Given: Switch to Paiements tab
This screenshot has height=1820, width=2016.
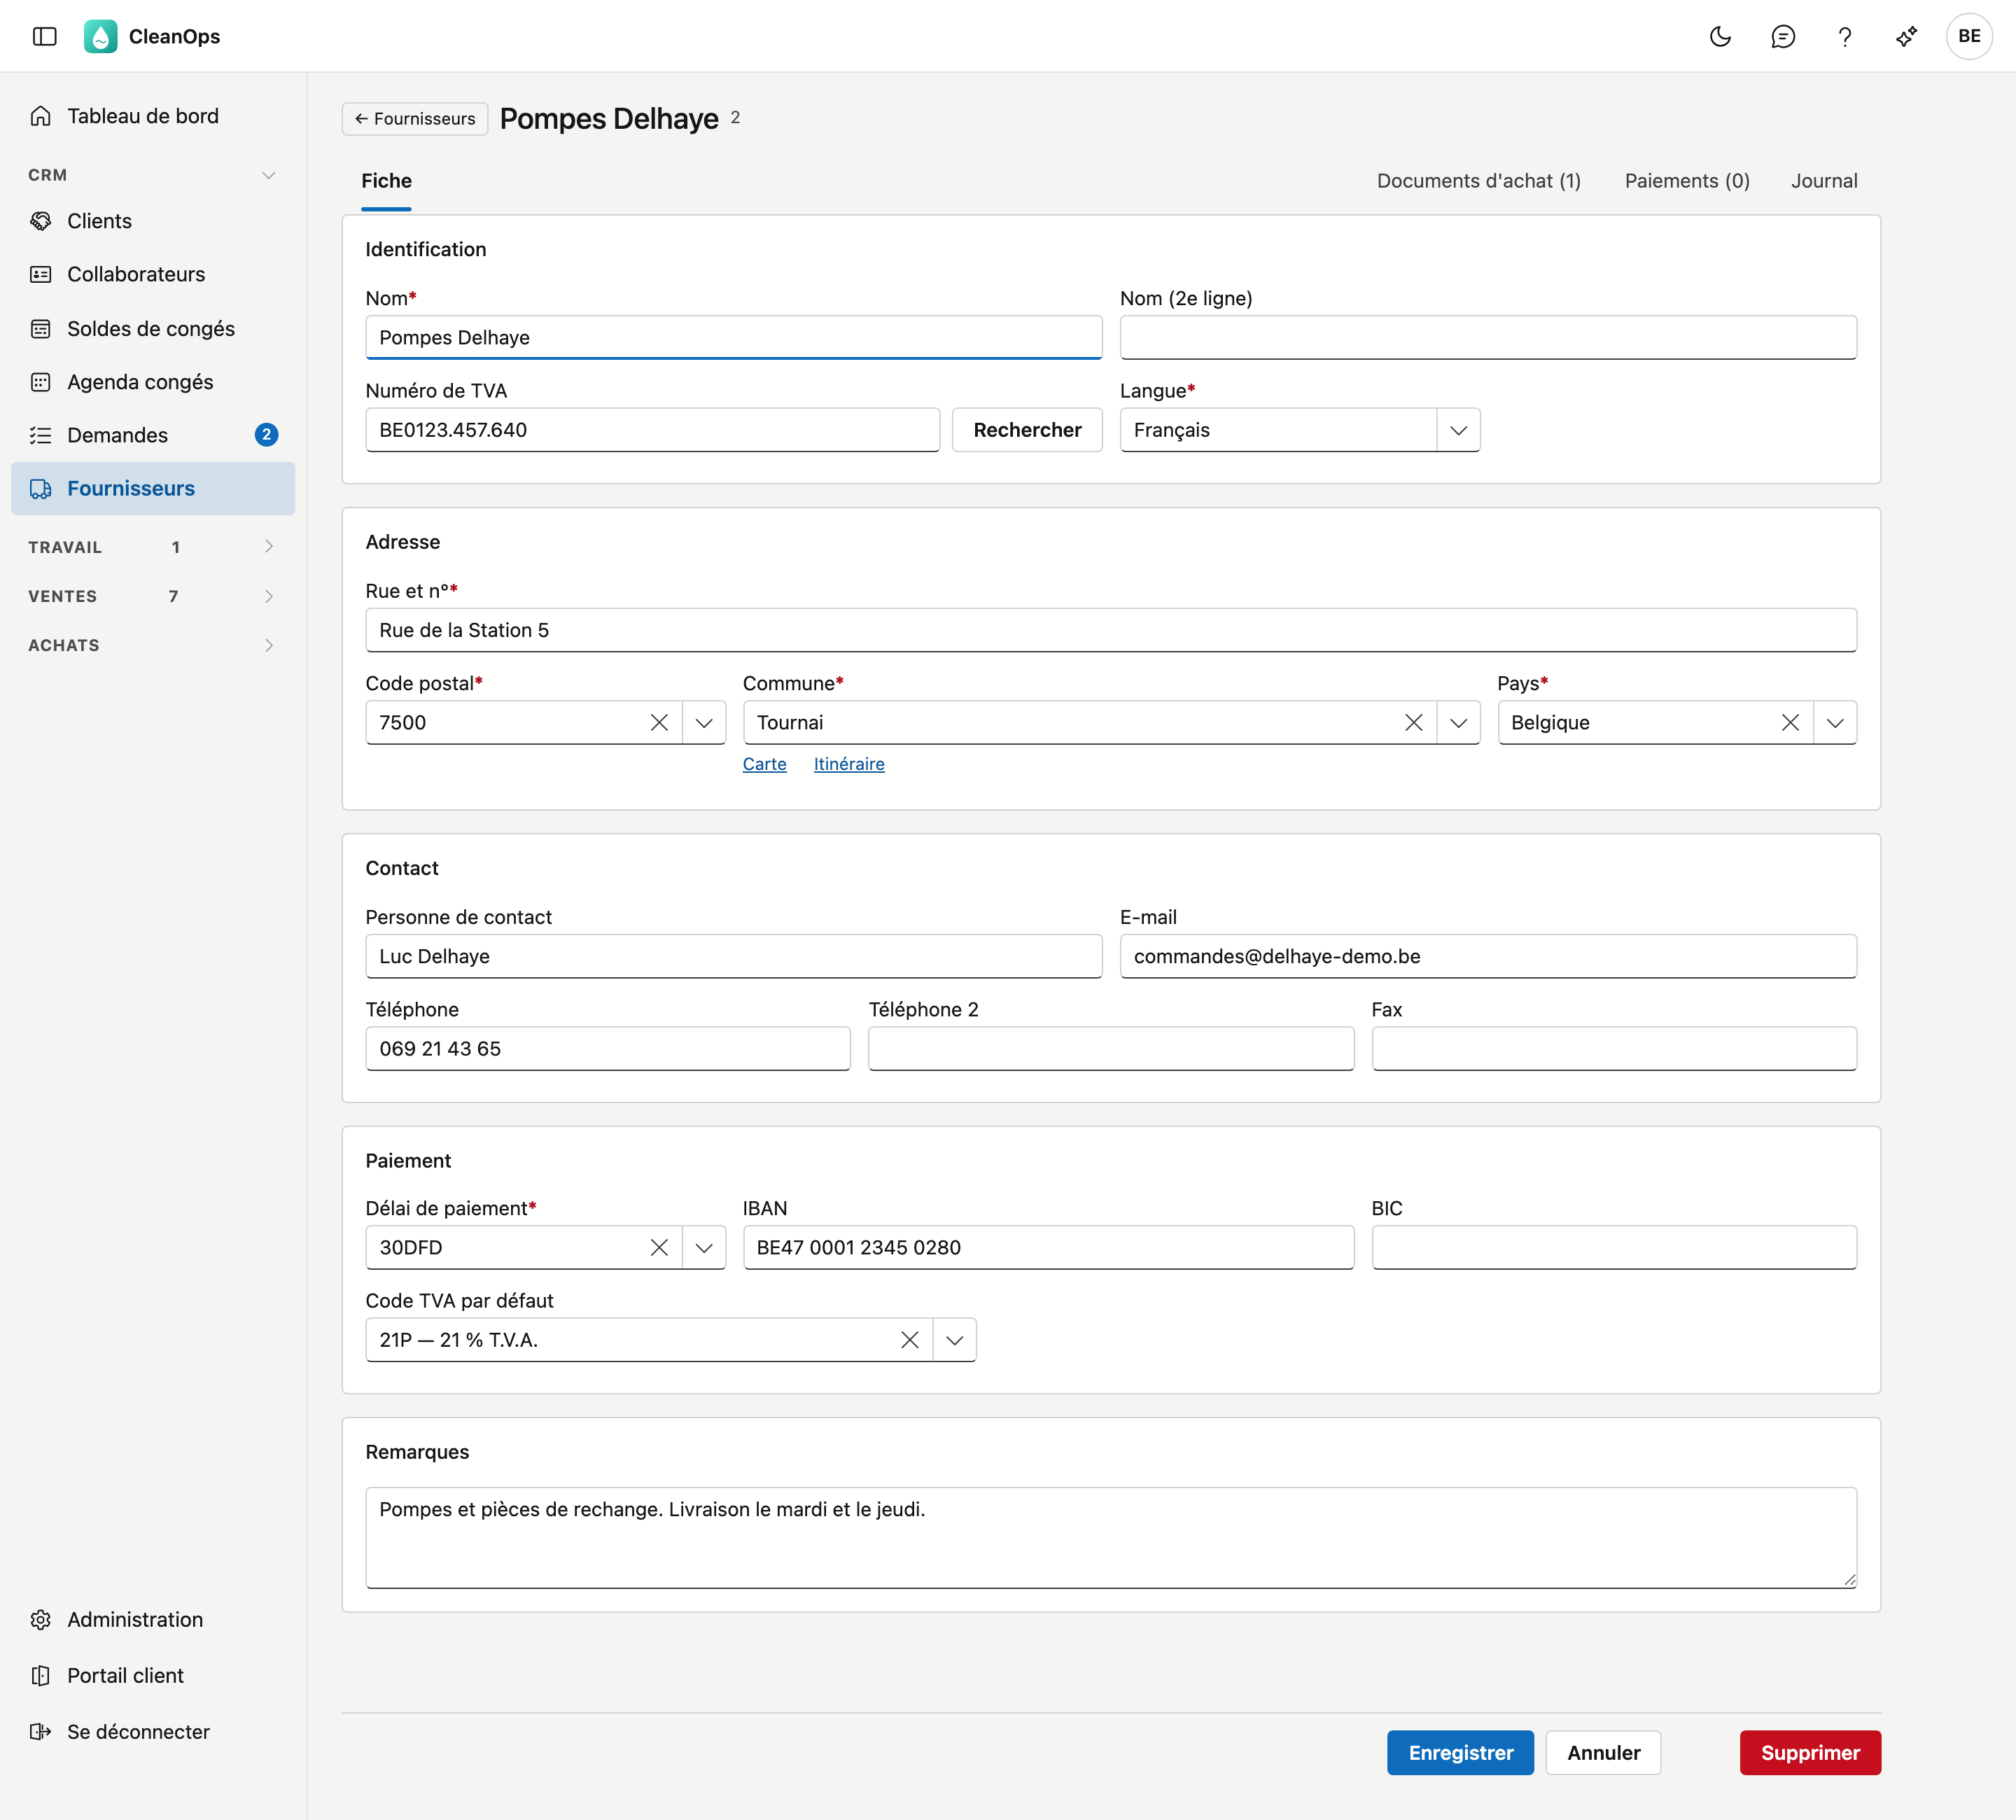Looking at the screenshot, I should point(1686,181).
